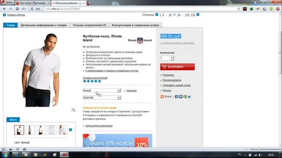The image size is (282, 158).
Task: Reload the page with the refresh icon
Action: [17, 9]
